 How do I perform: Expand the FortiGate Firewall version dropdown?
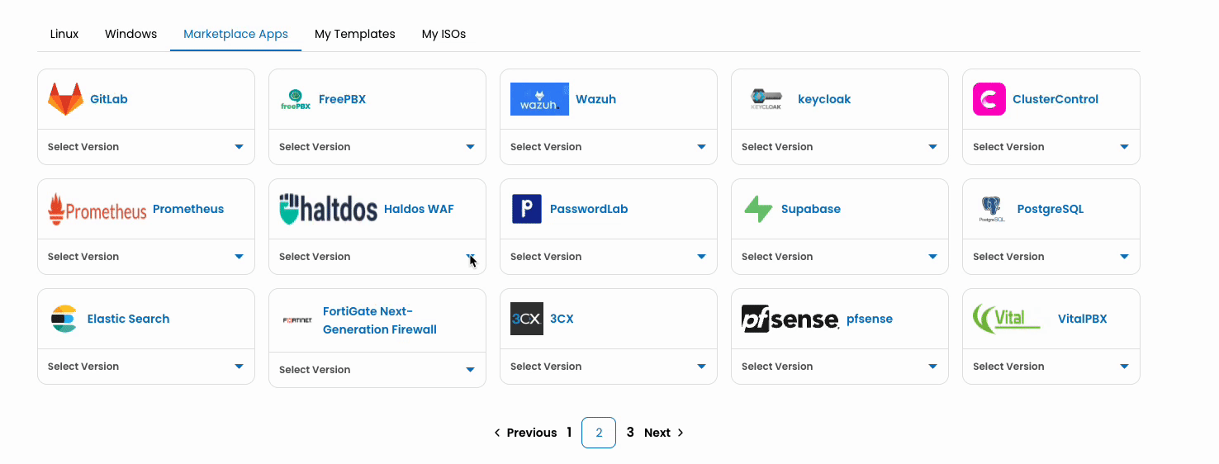click(x=377, y=370)
